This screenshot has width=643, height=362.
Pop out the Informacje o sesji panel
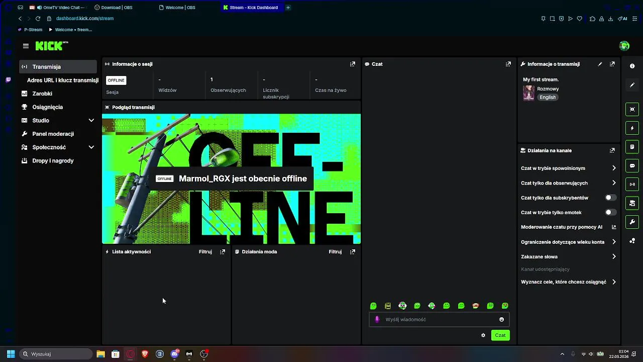(353, 64)
